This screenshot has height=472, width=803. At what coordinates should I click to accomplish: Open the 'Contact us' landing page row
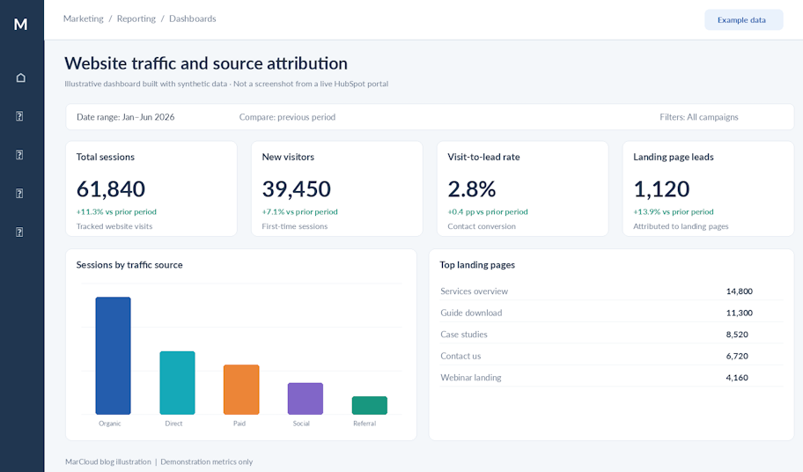(611, 356)
